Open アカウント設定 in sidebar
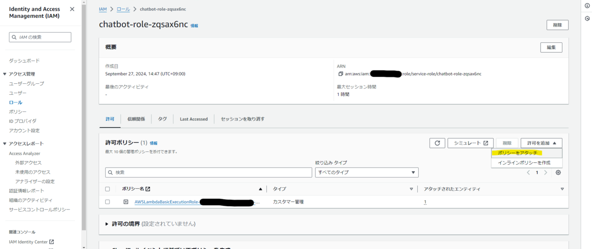The image size is (592, 249). coord(24,130)
